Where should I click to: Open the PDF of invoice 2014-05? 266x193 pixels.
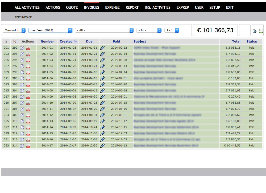[28, 72]
